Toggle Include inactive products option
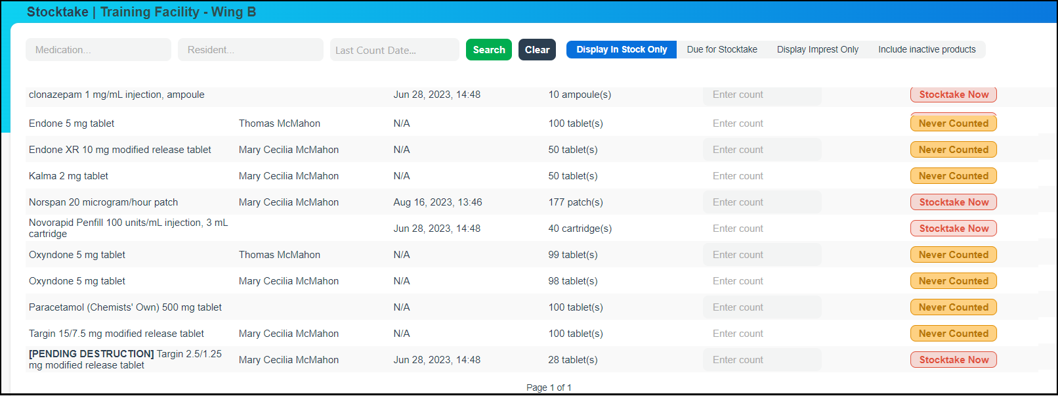Viewport: 1058px width, 396px height. click(x=926, y=50)
